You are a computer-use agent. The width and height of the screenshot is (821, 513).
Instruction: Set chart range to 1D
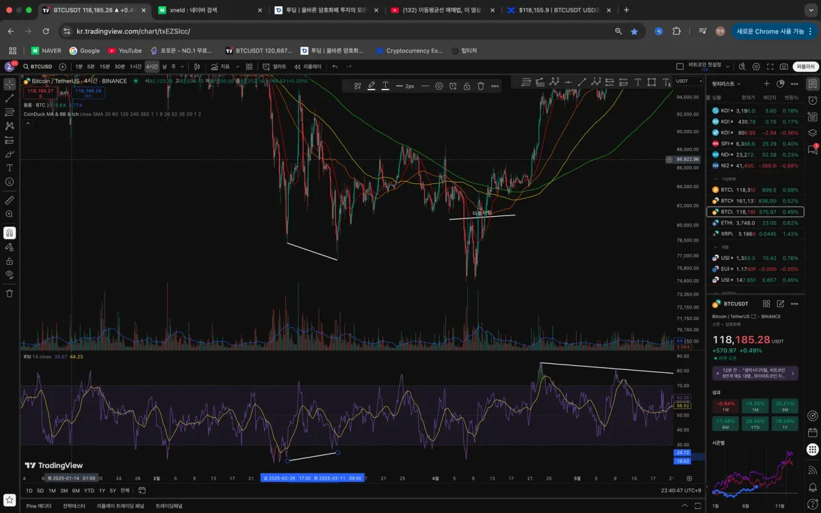pos(29,490)
